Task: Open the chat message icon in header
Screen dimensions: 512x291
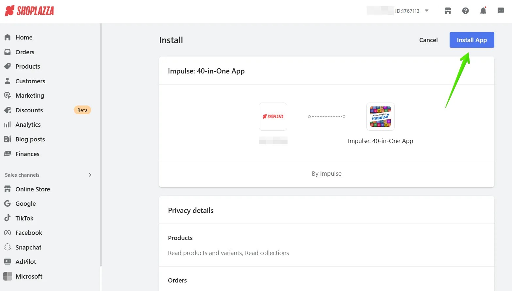Action: [x=501, y=11]
